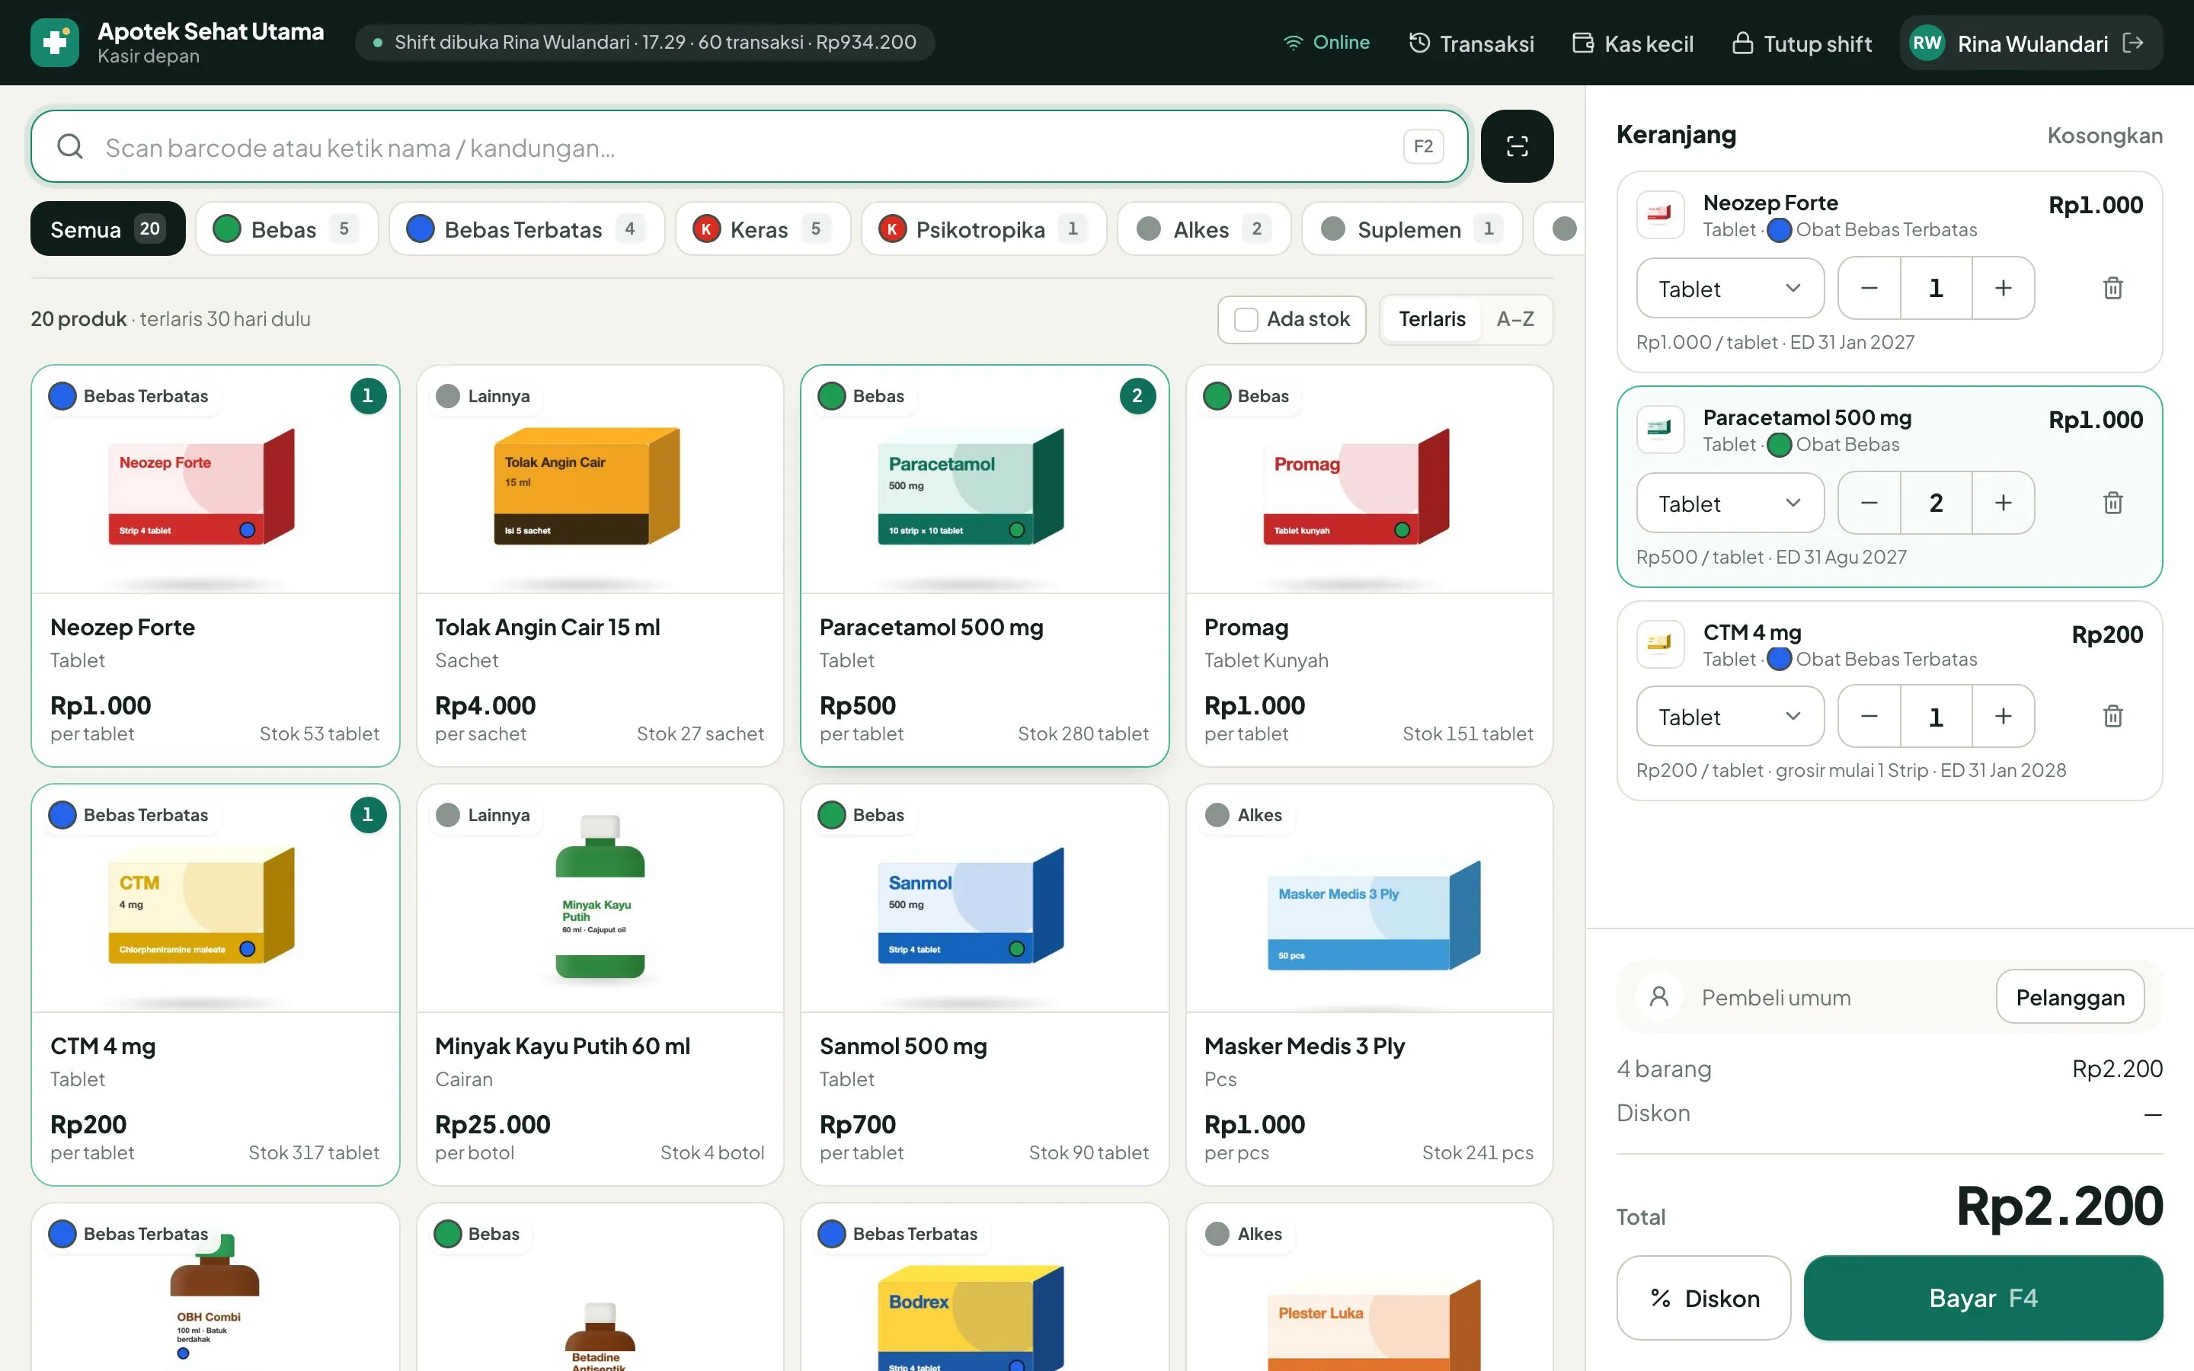Click the Pelanggan button
This screenshot has height=1371, width=2194.
[2070, 996]
